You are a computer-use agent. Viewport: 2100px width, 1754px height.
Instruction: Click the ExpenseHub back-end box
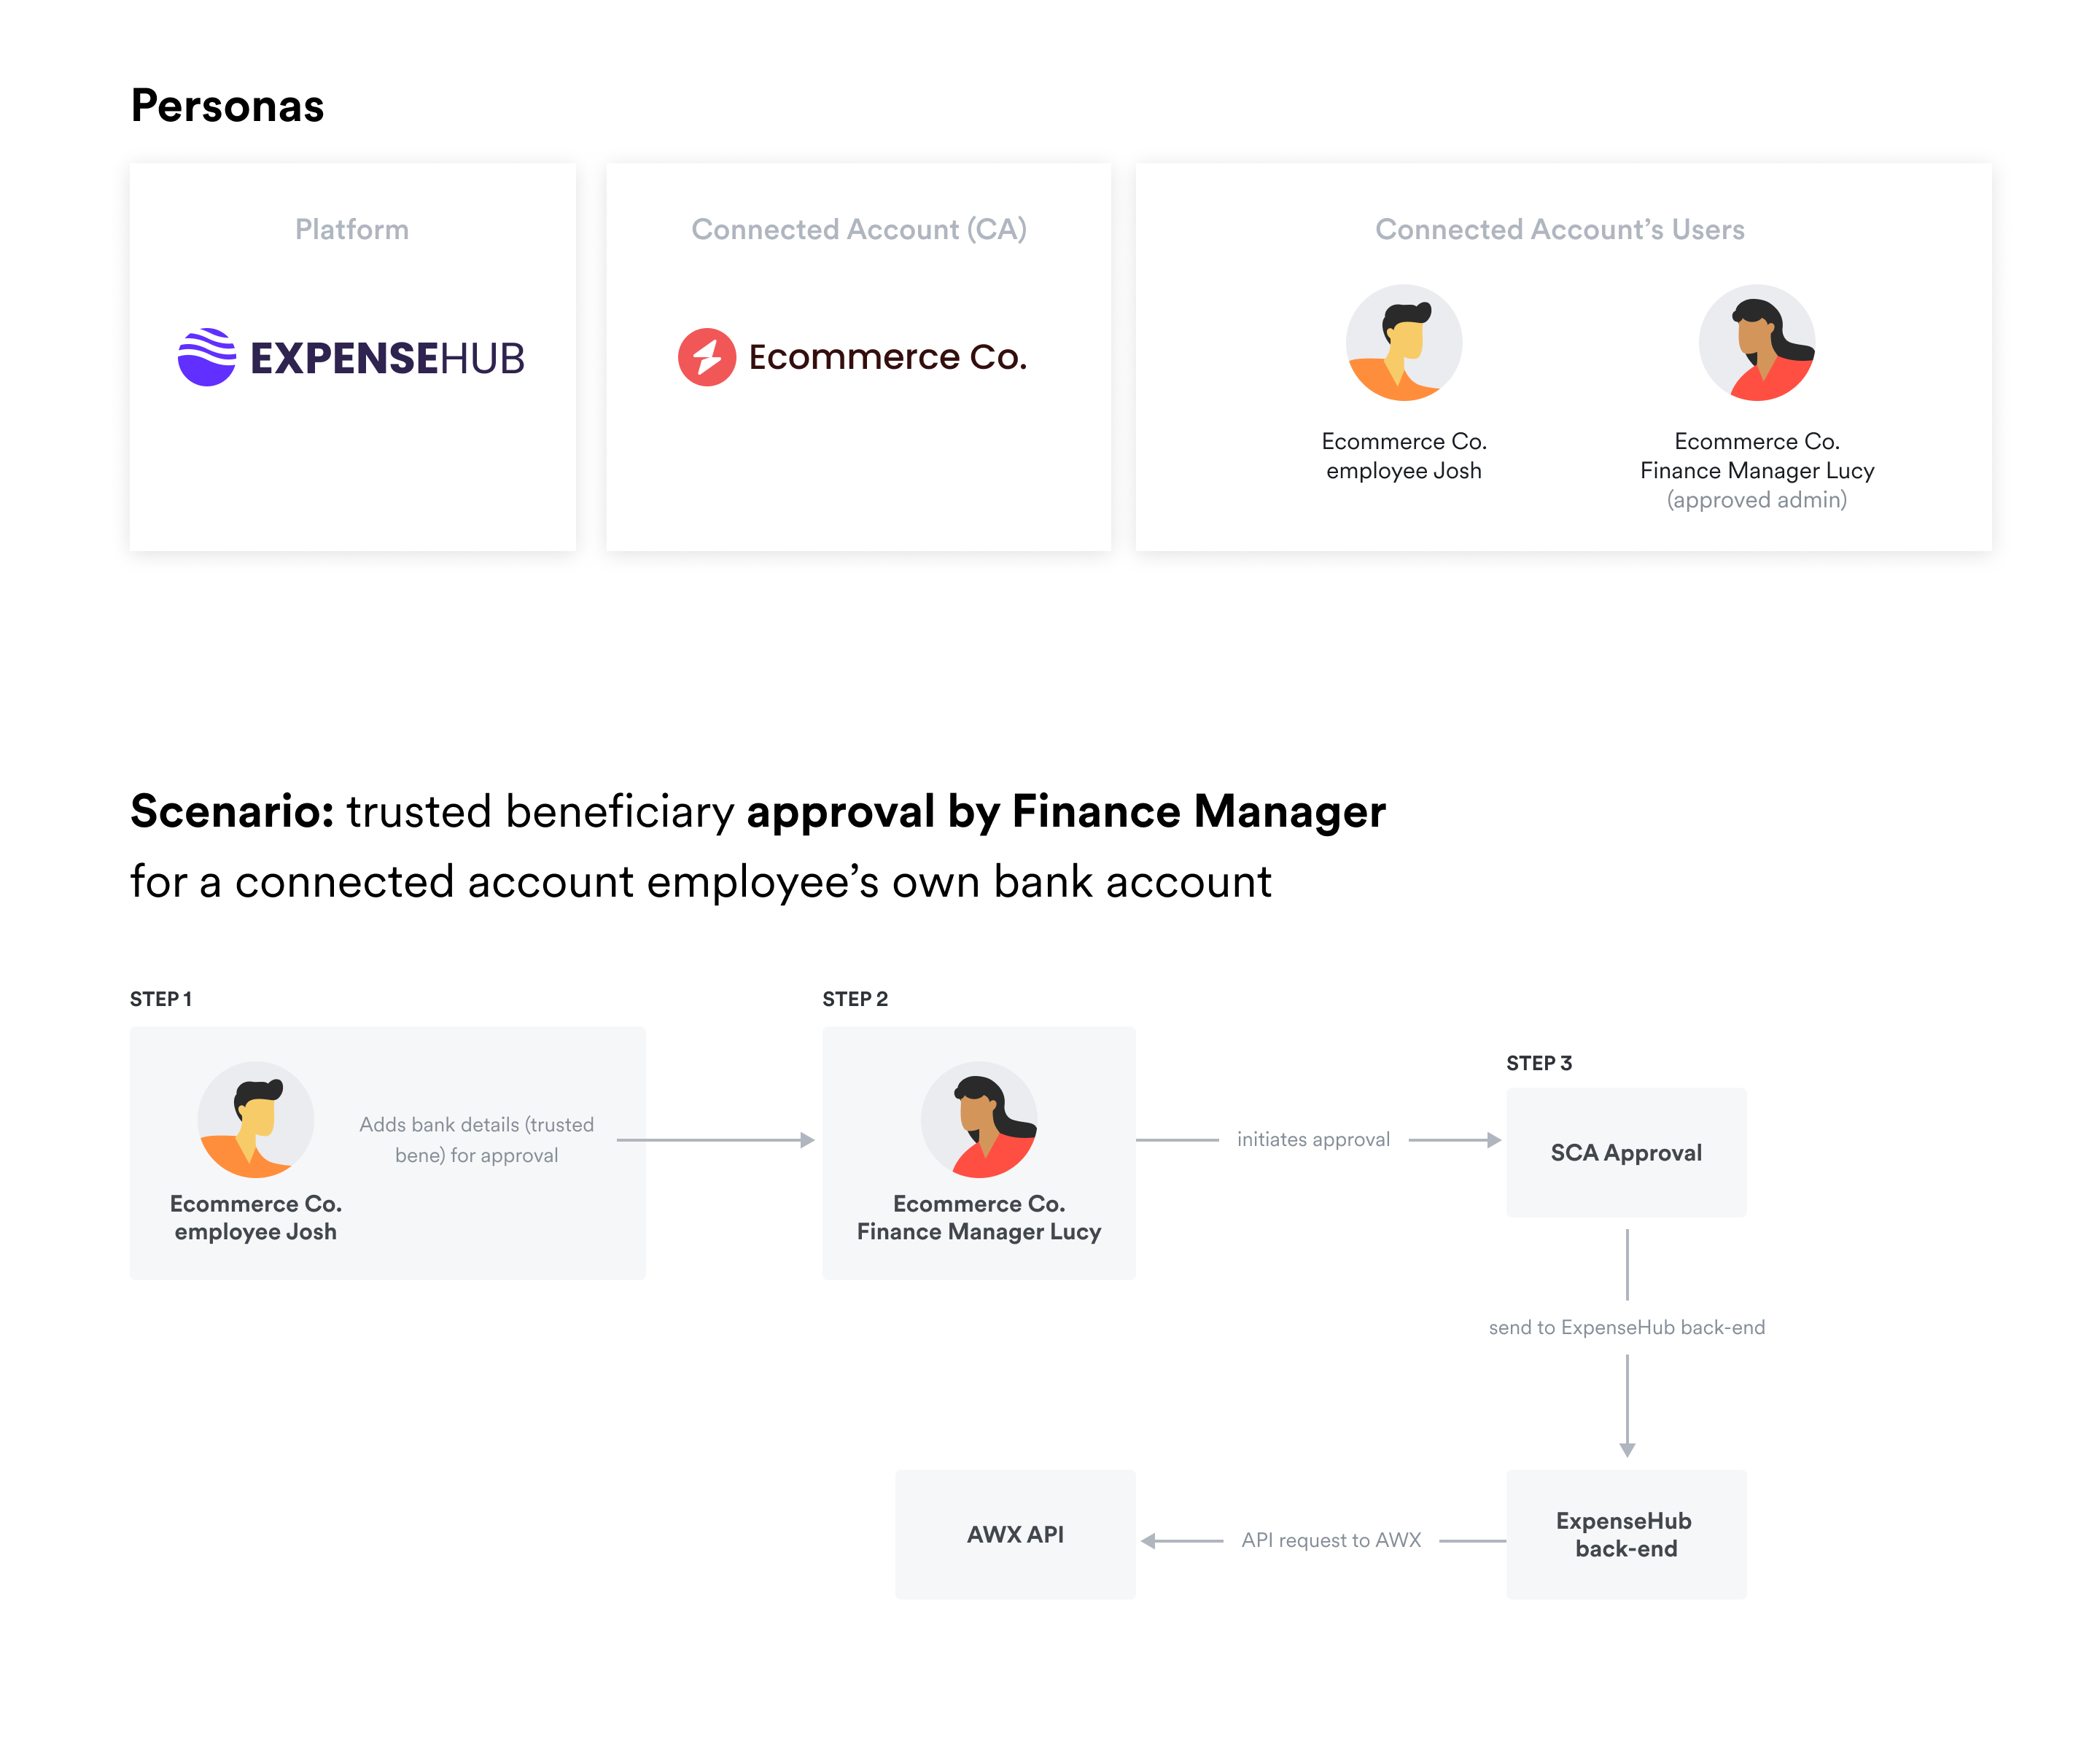click(x=1626, y=1535)
